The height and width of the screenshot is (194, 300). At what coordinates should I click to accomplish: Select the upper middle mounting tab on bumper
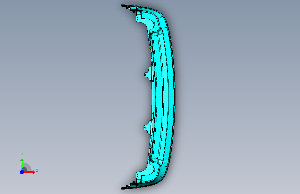click(x=148, y=73)
